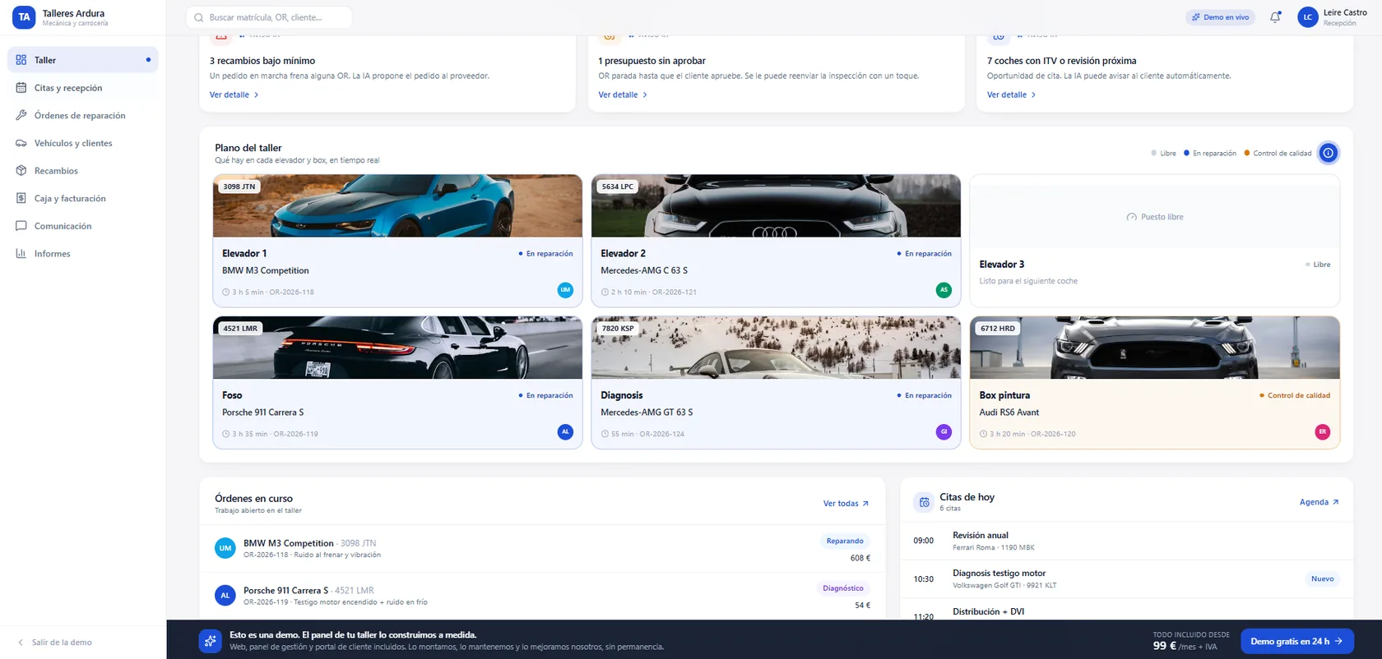
Task: Click the Citas y recepción calendar icon
Action: (x=21, y=88)
